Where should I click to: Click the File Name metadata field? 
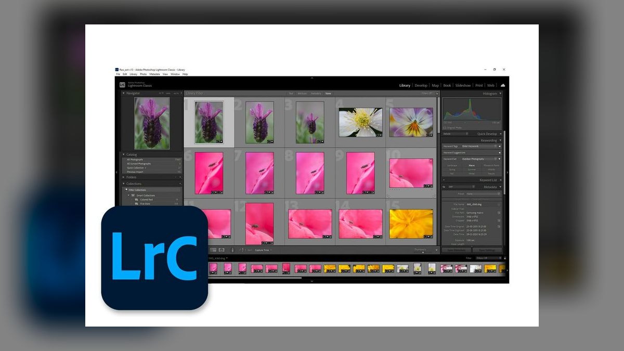481,205
